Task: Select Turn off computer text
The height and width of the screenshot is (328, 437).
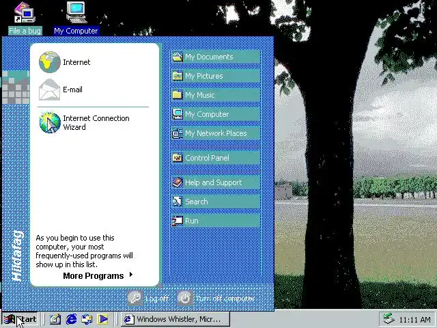Action: coord(225,299)
